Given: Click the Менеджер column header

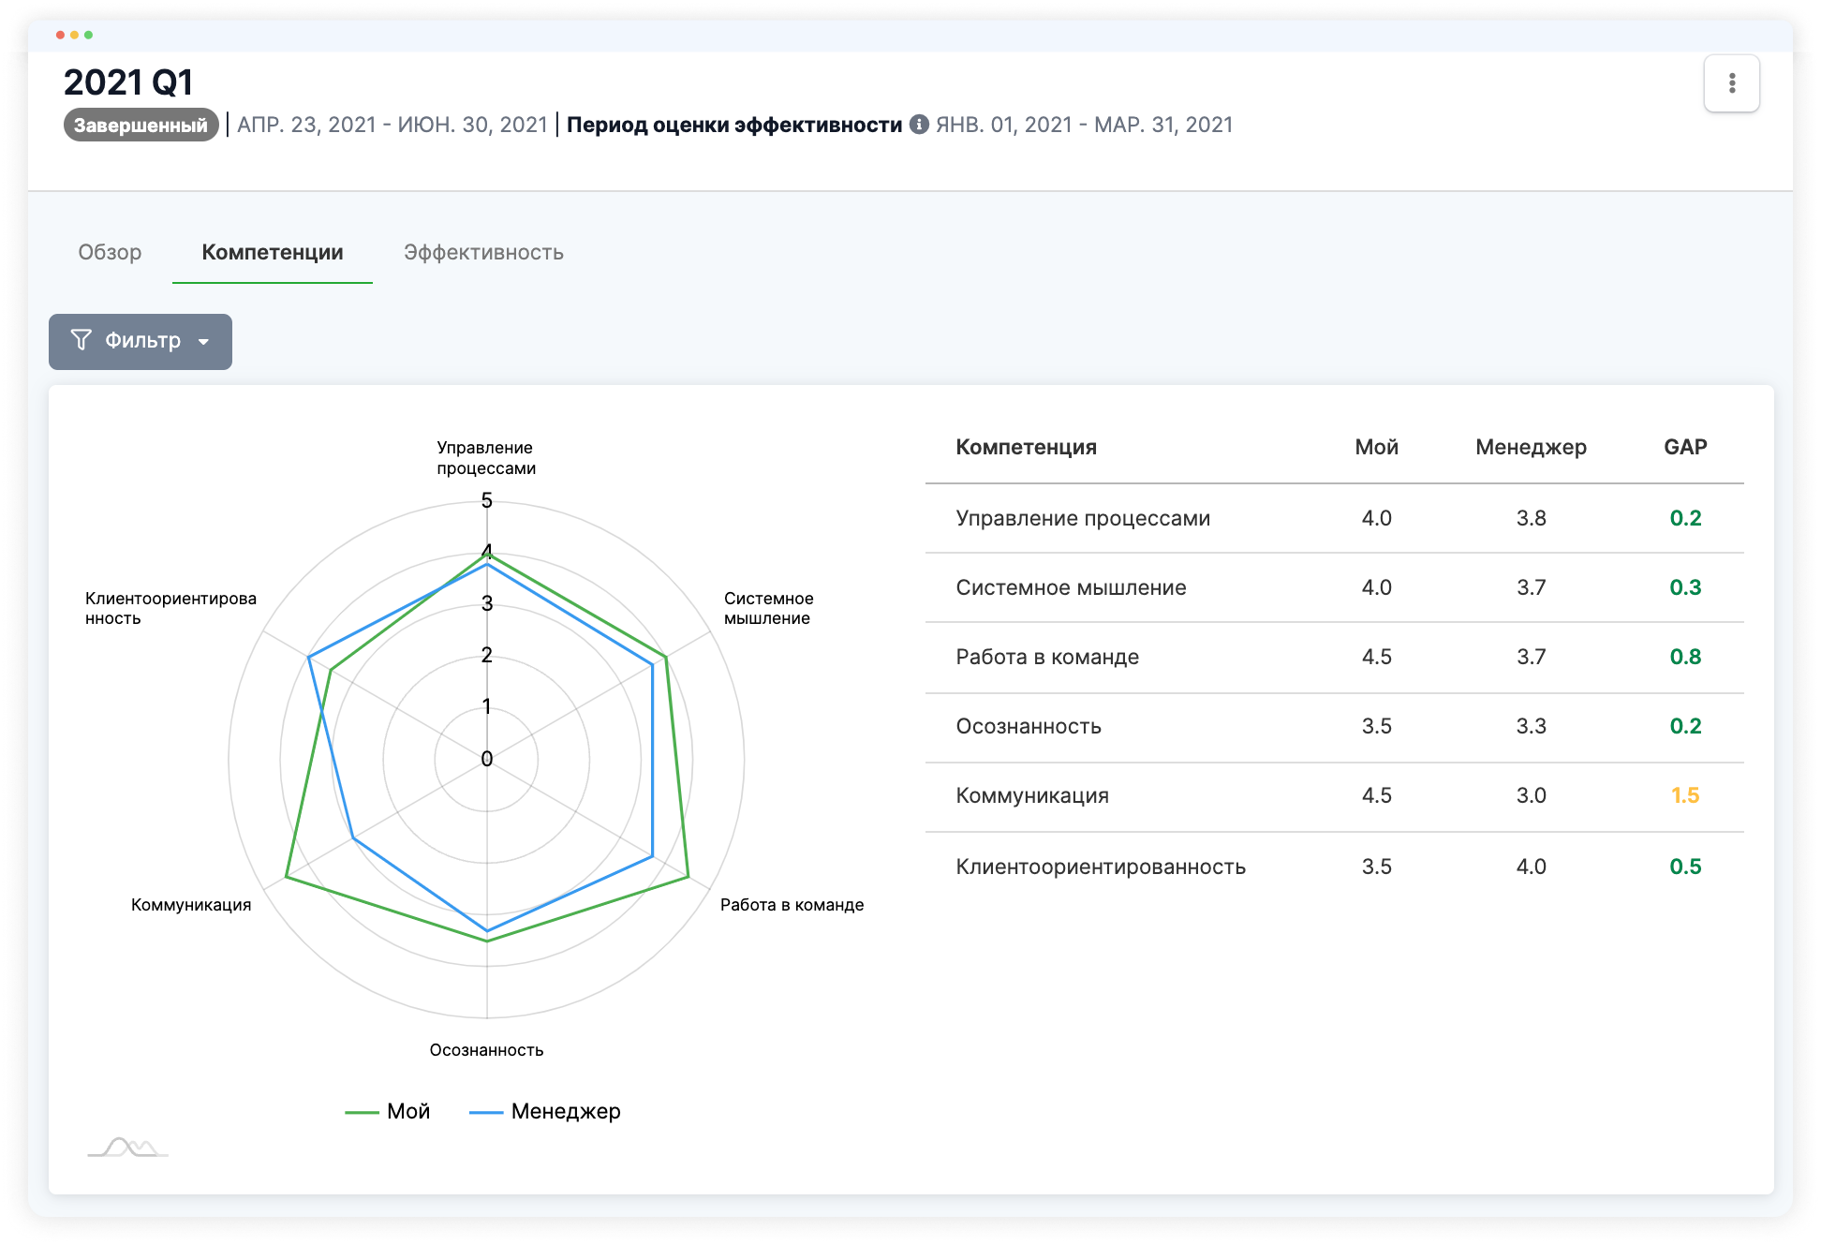Looking at the screenshot, I should [1531, 447].
